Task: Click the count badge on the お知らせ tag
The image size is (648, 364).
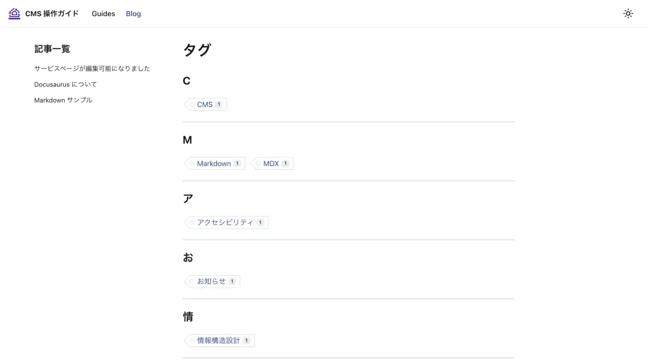Action: [x=232, y=281]
